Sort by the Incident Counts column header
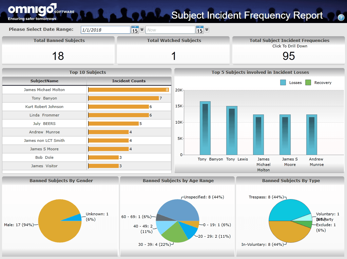347x259 pixels. [x=129, y=81]
